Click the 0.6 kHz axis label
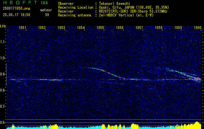Viewport: 204px width, 129px height. [2, 123]
